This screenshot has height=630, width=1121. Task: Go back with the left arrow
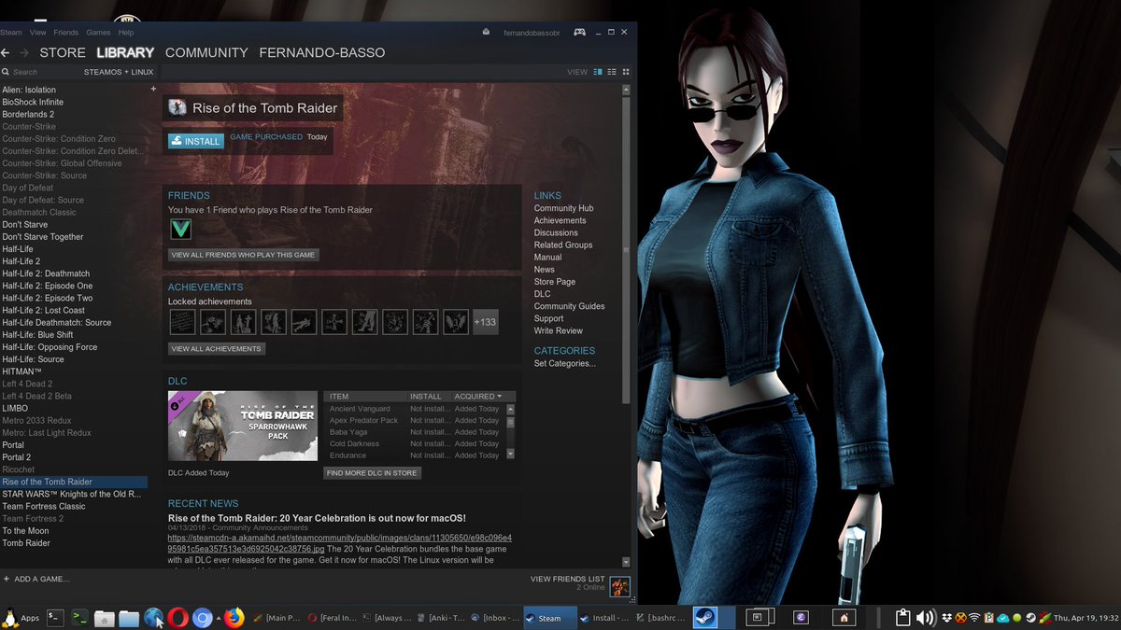click(6, 53)
